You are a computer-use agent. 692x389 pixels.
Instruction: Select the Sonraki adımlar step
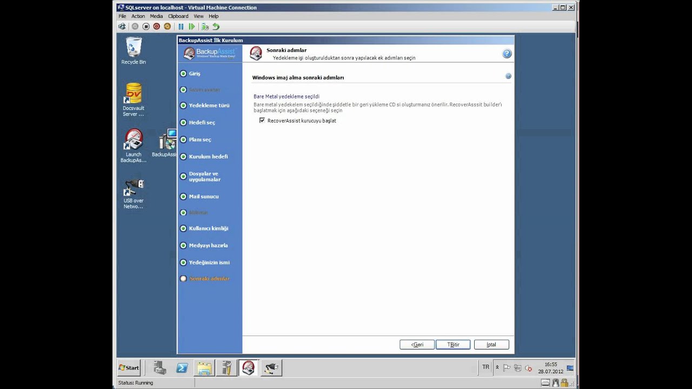[209, 279]
